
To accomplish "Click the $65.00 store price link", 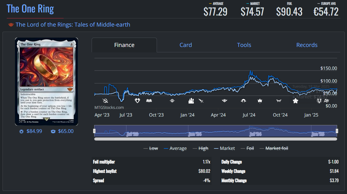I will (66, 131).
